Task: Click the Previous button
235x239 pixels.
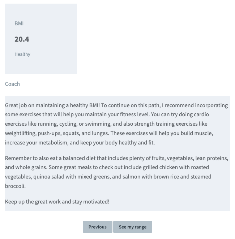Action: point(97,227)
